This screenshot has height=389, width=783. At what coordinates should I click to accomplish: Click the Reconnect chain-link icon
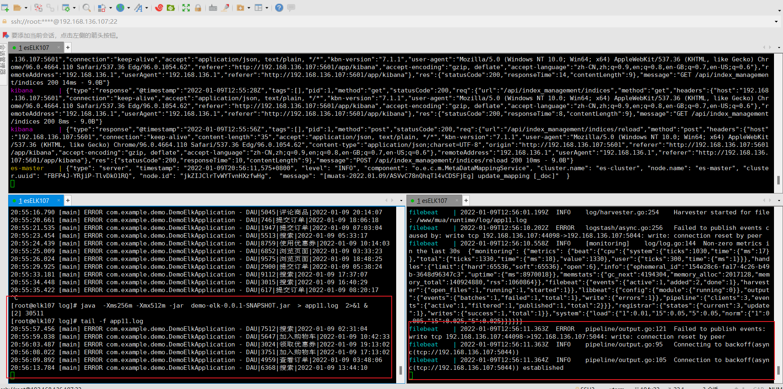tap(50, 8)
